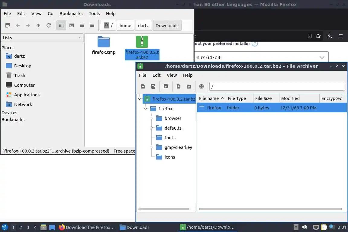This screenshot has height=232, width=348.
Task: Switch to virtual desktop 2
Action: (21, 227)
